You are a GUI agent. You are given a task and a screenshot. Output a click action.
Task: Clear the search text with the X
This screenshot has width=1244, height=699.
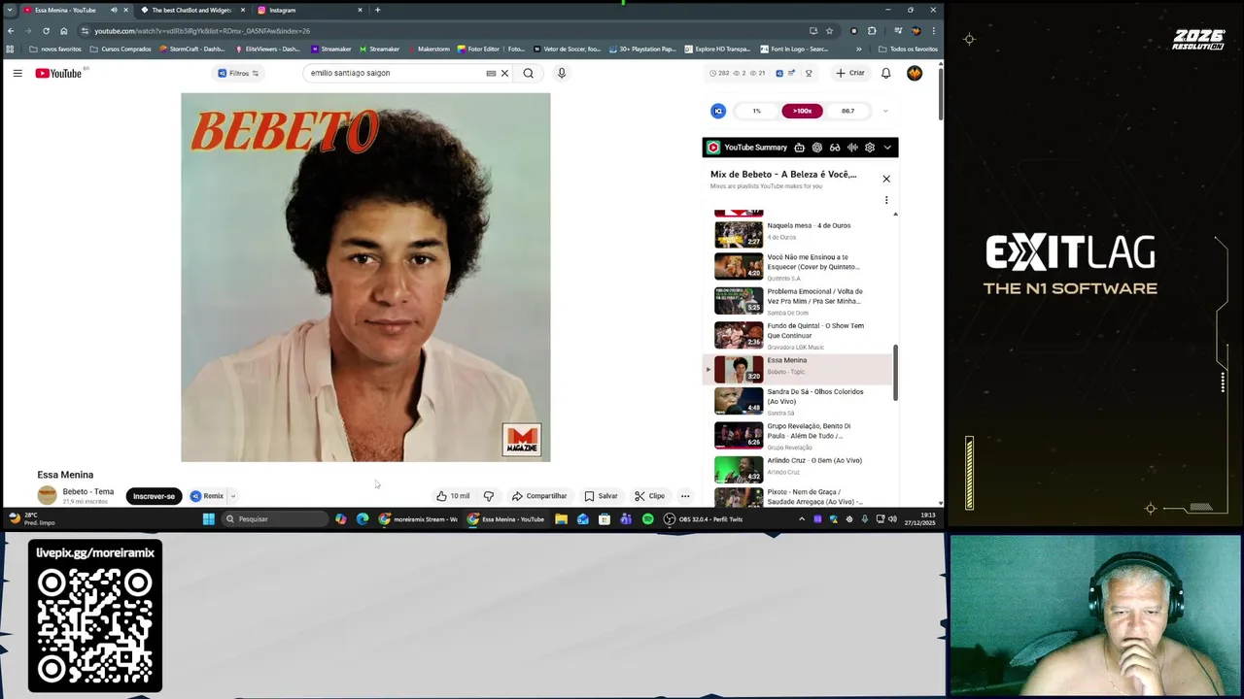pos(504,73)
